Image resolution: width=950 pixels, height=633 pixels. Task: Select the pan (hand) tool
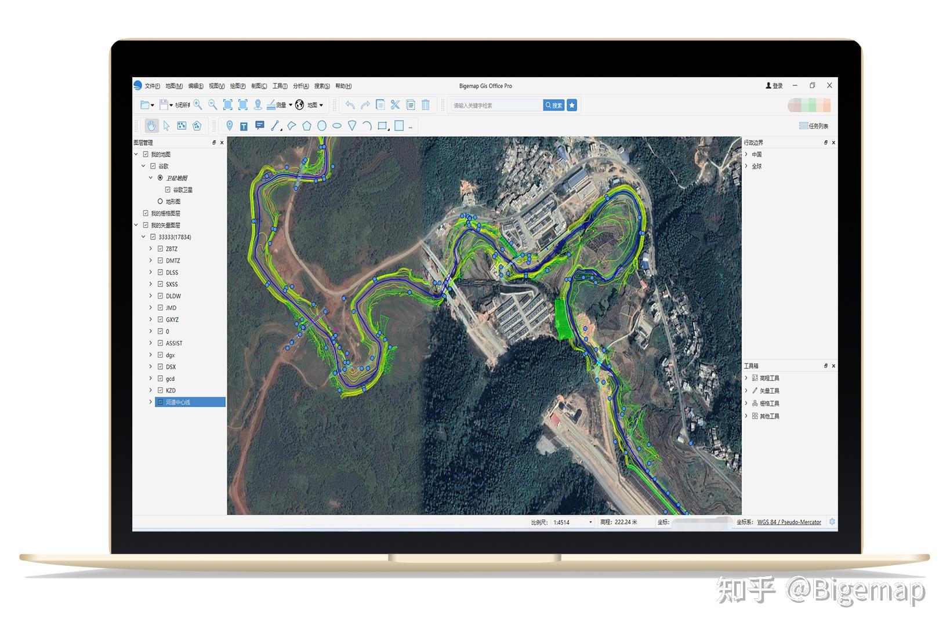pos(152,125)
